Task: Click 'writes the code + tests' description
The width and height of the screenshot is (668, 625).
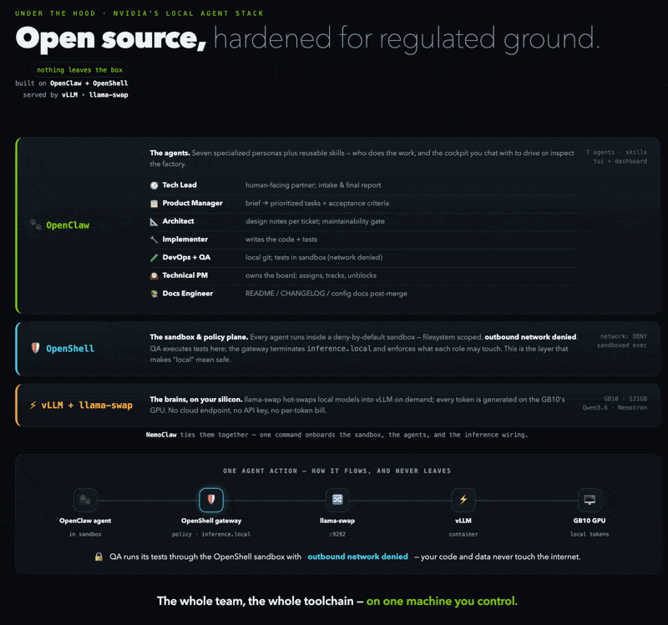Action: 281,239
